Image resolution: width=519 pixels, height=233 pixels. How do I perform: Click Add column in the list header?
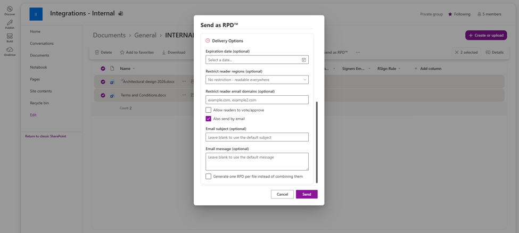click(x=427, y=69)
